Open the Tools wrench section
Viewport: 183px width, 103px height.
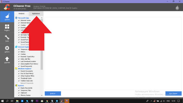7,38
